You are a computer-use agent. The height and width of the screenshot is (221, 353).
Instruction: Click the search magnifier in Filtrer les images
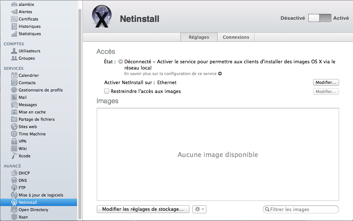(267, 210)
